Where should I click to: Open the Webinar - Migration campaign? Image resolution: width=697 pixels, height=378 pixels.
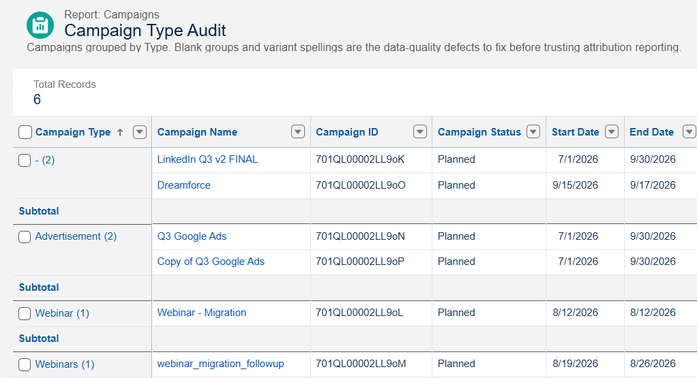point(202,313)
